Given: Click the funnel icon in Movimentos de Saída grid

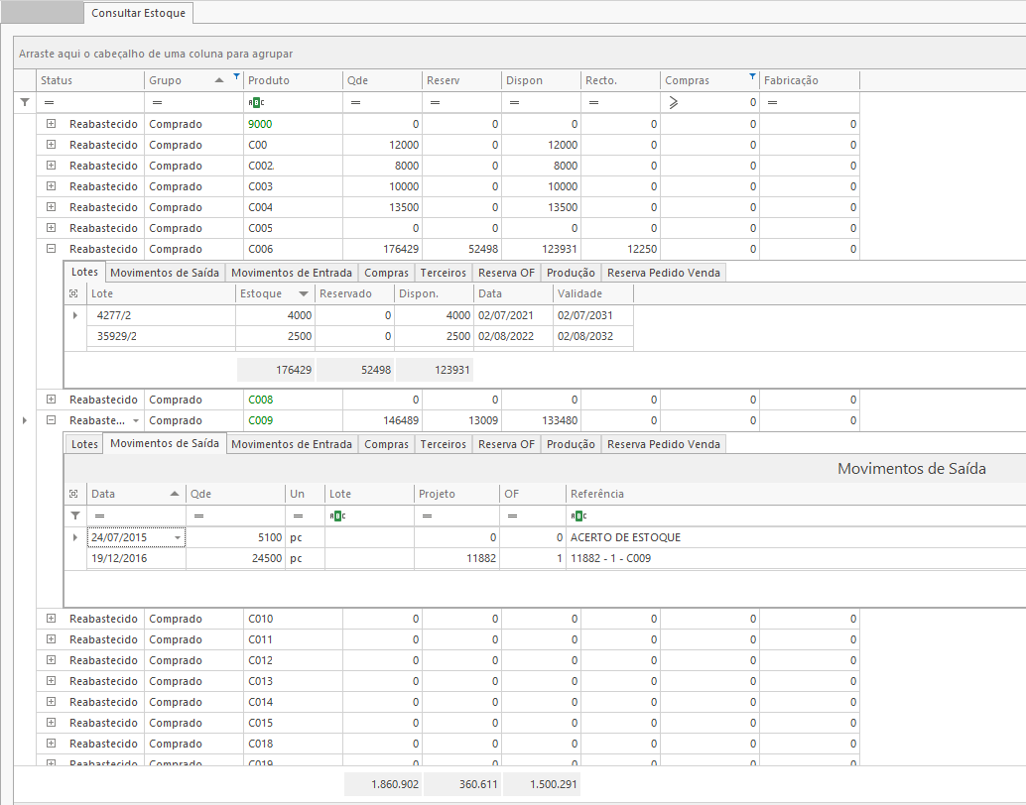Looking at the screenshot, I should (x=74, y=516).
